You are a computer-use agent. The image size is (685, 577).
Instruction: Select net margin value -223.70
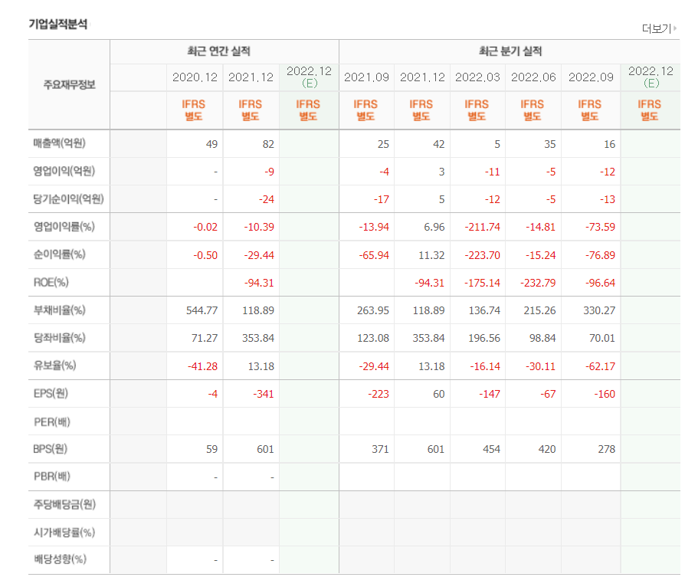(482, 255)
